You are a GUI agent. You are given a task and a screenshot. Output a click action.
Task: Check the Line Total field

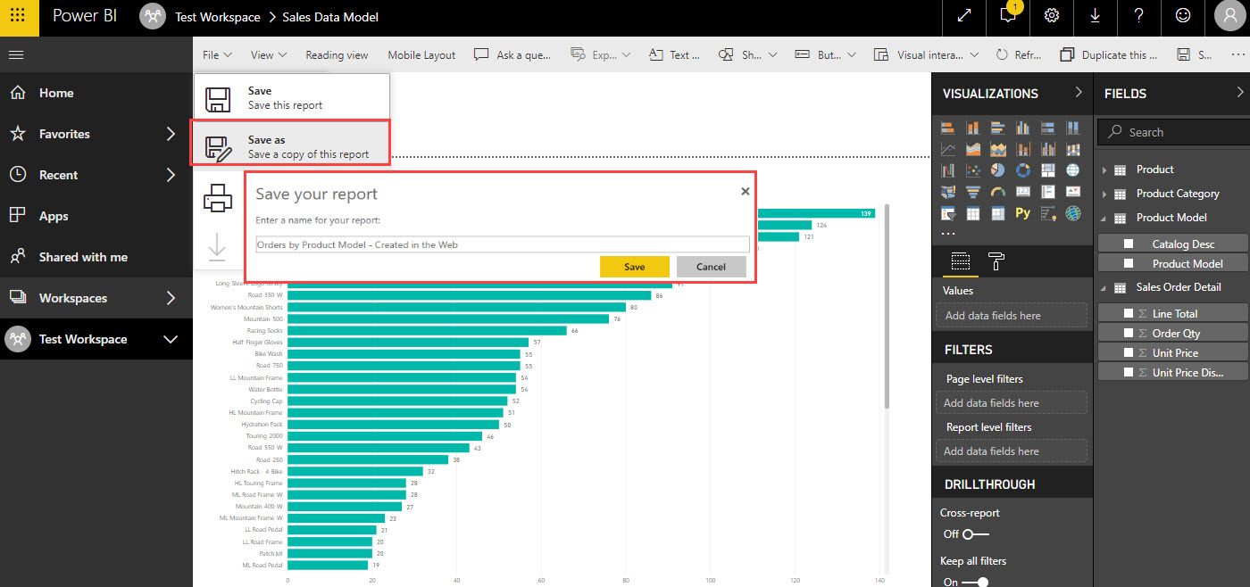coord(1129,313)
